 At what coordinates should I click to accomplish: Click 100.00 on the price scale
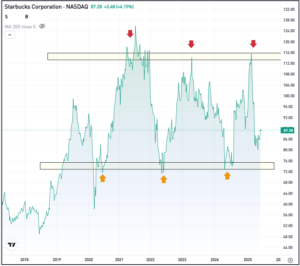point(289,96)
